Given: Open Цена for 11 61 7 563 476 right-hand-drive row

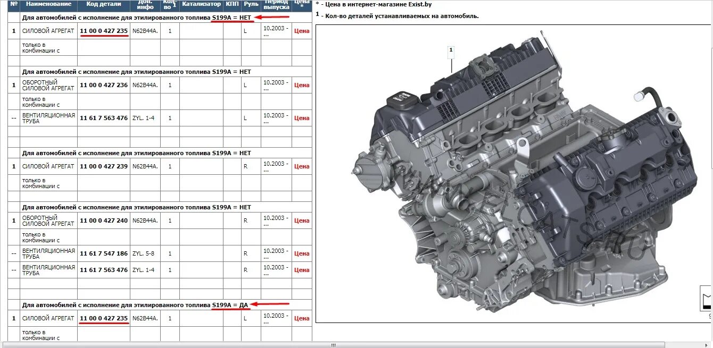Looking at the screenshot, I should 302,270.
